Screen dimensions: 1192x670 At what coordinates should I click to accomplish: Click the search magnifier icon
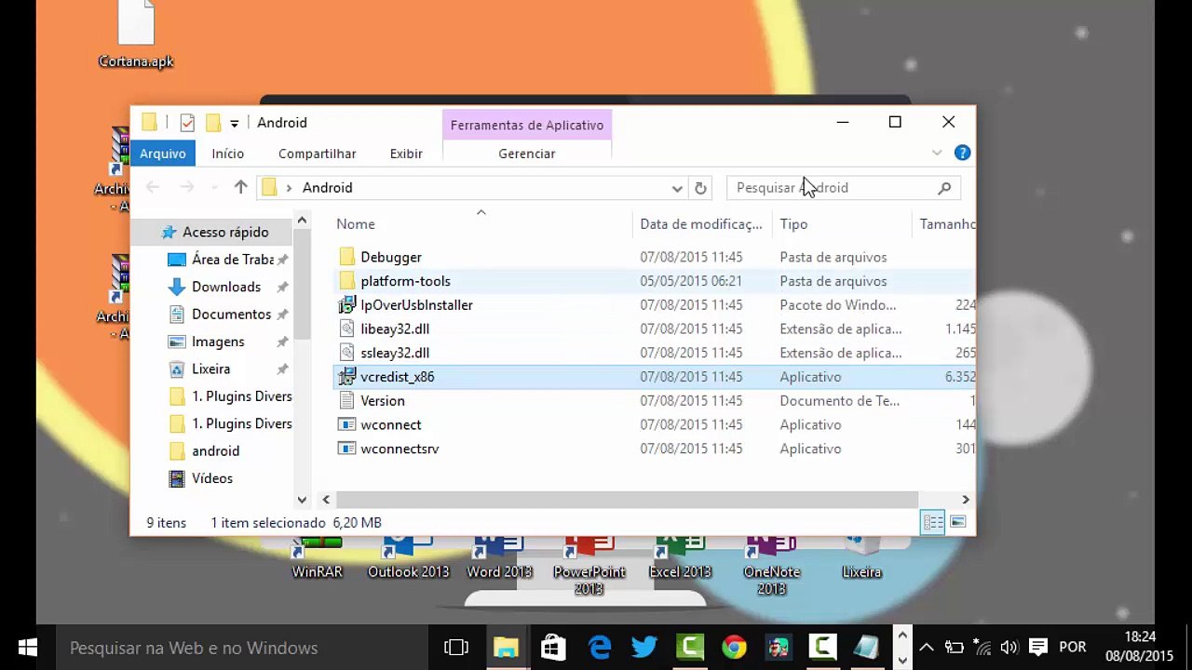(944, 188)
